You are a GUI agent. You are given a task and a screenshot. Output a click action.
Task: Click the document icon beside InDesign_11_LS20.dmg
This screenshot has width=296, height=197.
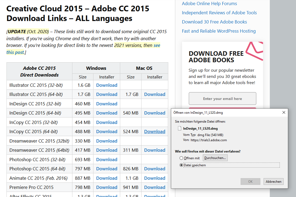(179, 128)
